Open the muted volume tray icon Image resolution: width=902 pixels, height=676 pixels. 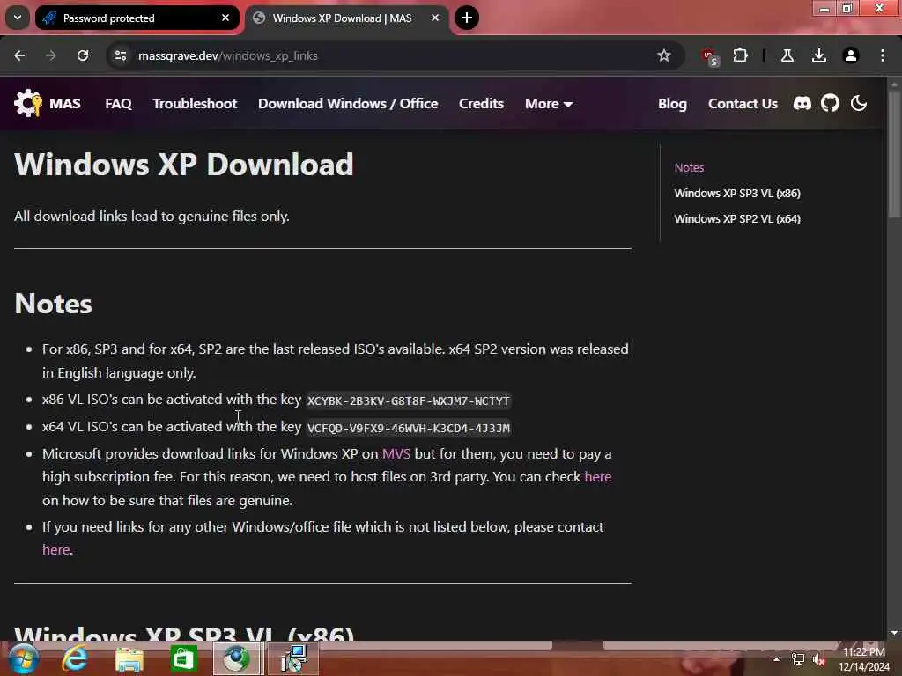coord(819,659)
